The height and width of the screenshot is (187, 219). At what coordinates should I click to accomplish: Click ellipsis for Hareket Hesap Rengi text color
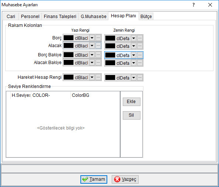click(x=98, y=77)
